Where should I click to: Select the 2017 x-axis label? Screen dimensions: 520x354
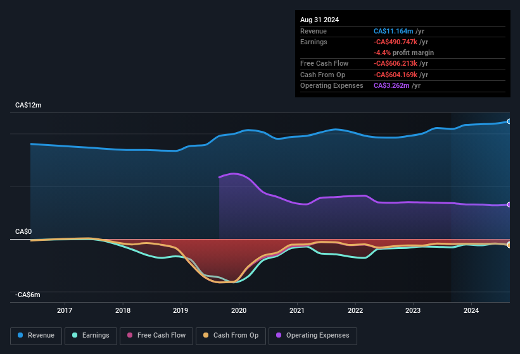click(65, 310)
